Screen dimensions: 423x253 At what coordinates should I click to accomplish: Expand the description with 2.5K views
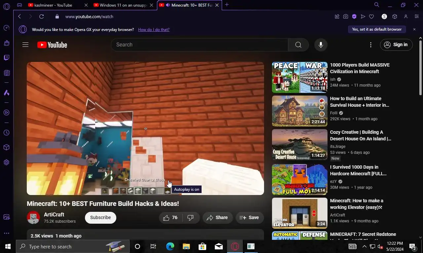[x=145, y=235]
